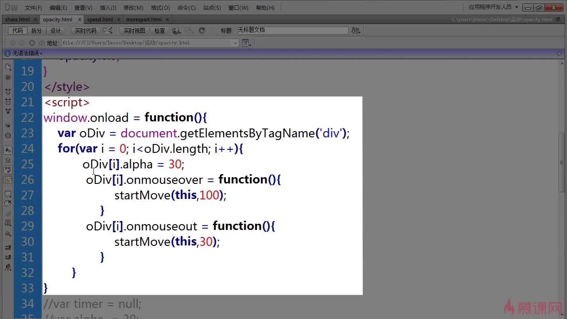Screen dimensions: 567x319
Task: Open the 编辑(E) menu
Action: click(x=58, y=8)
